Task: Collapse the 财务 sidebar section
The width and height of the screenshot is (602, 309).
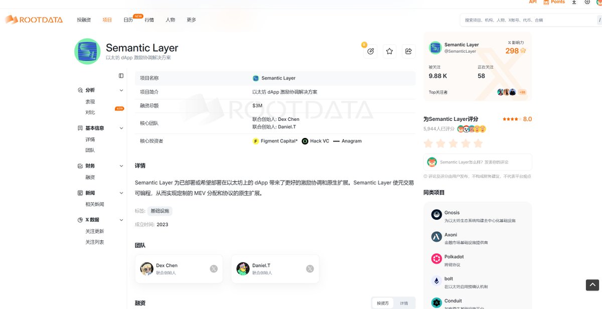Action: pos(121,166)
